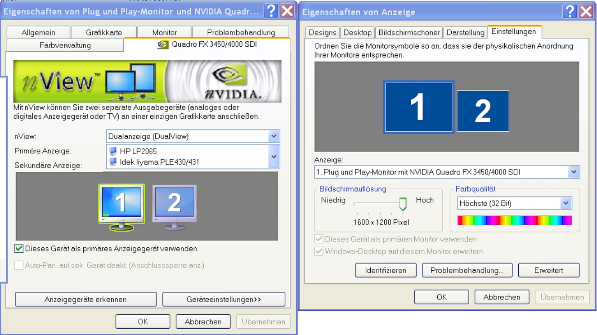Click the nView banner image
597x335 pixels.
(147, 81)
